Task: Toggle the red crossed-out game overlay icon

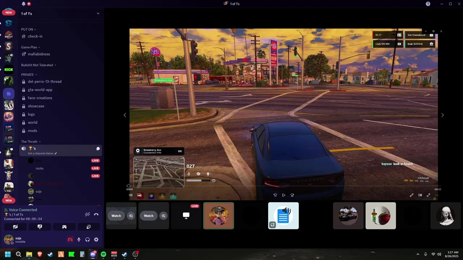Action: 70,239
